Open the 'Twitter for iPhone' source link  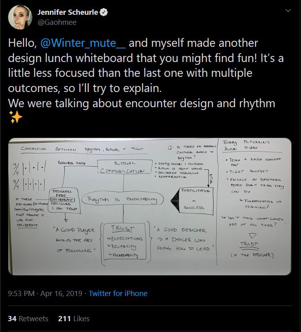(118, 293)
